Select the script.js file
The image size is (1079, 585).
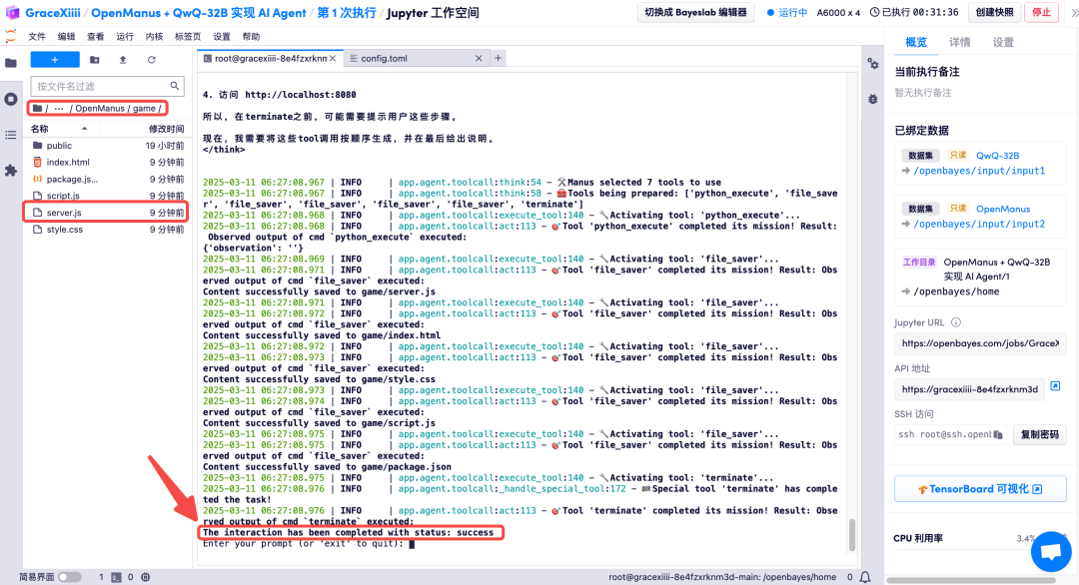(x=108, y=196)
